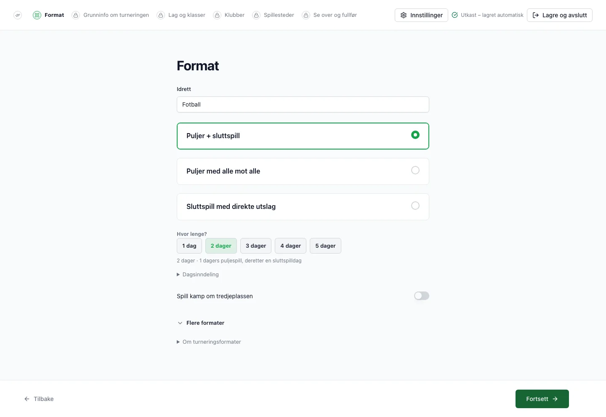Choose the 3 dager duration
The width and height of the screenshot is (606, 417).
click(256, 246)
